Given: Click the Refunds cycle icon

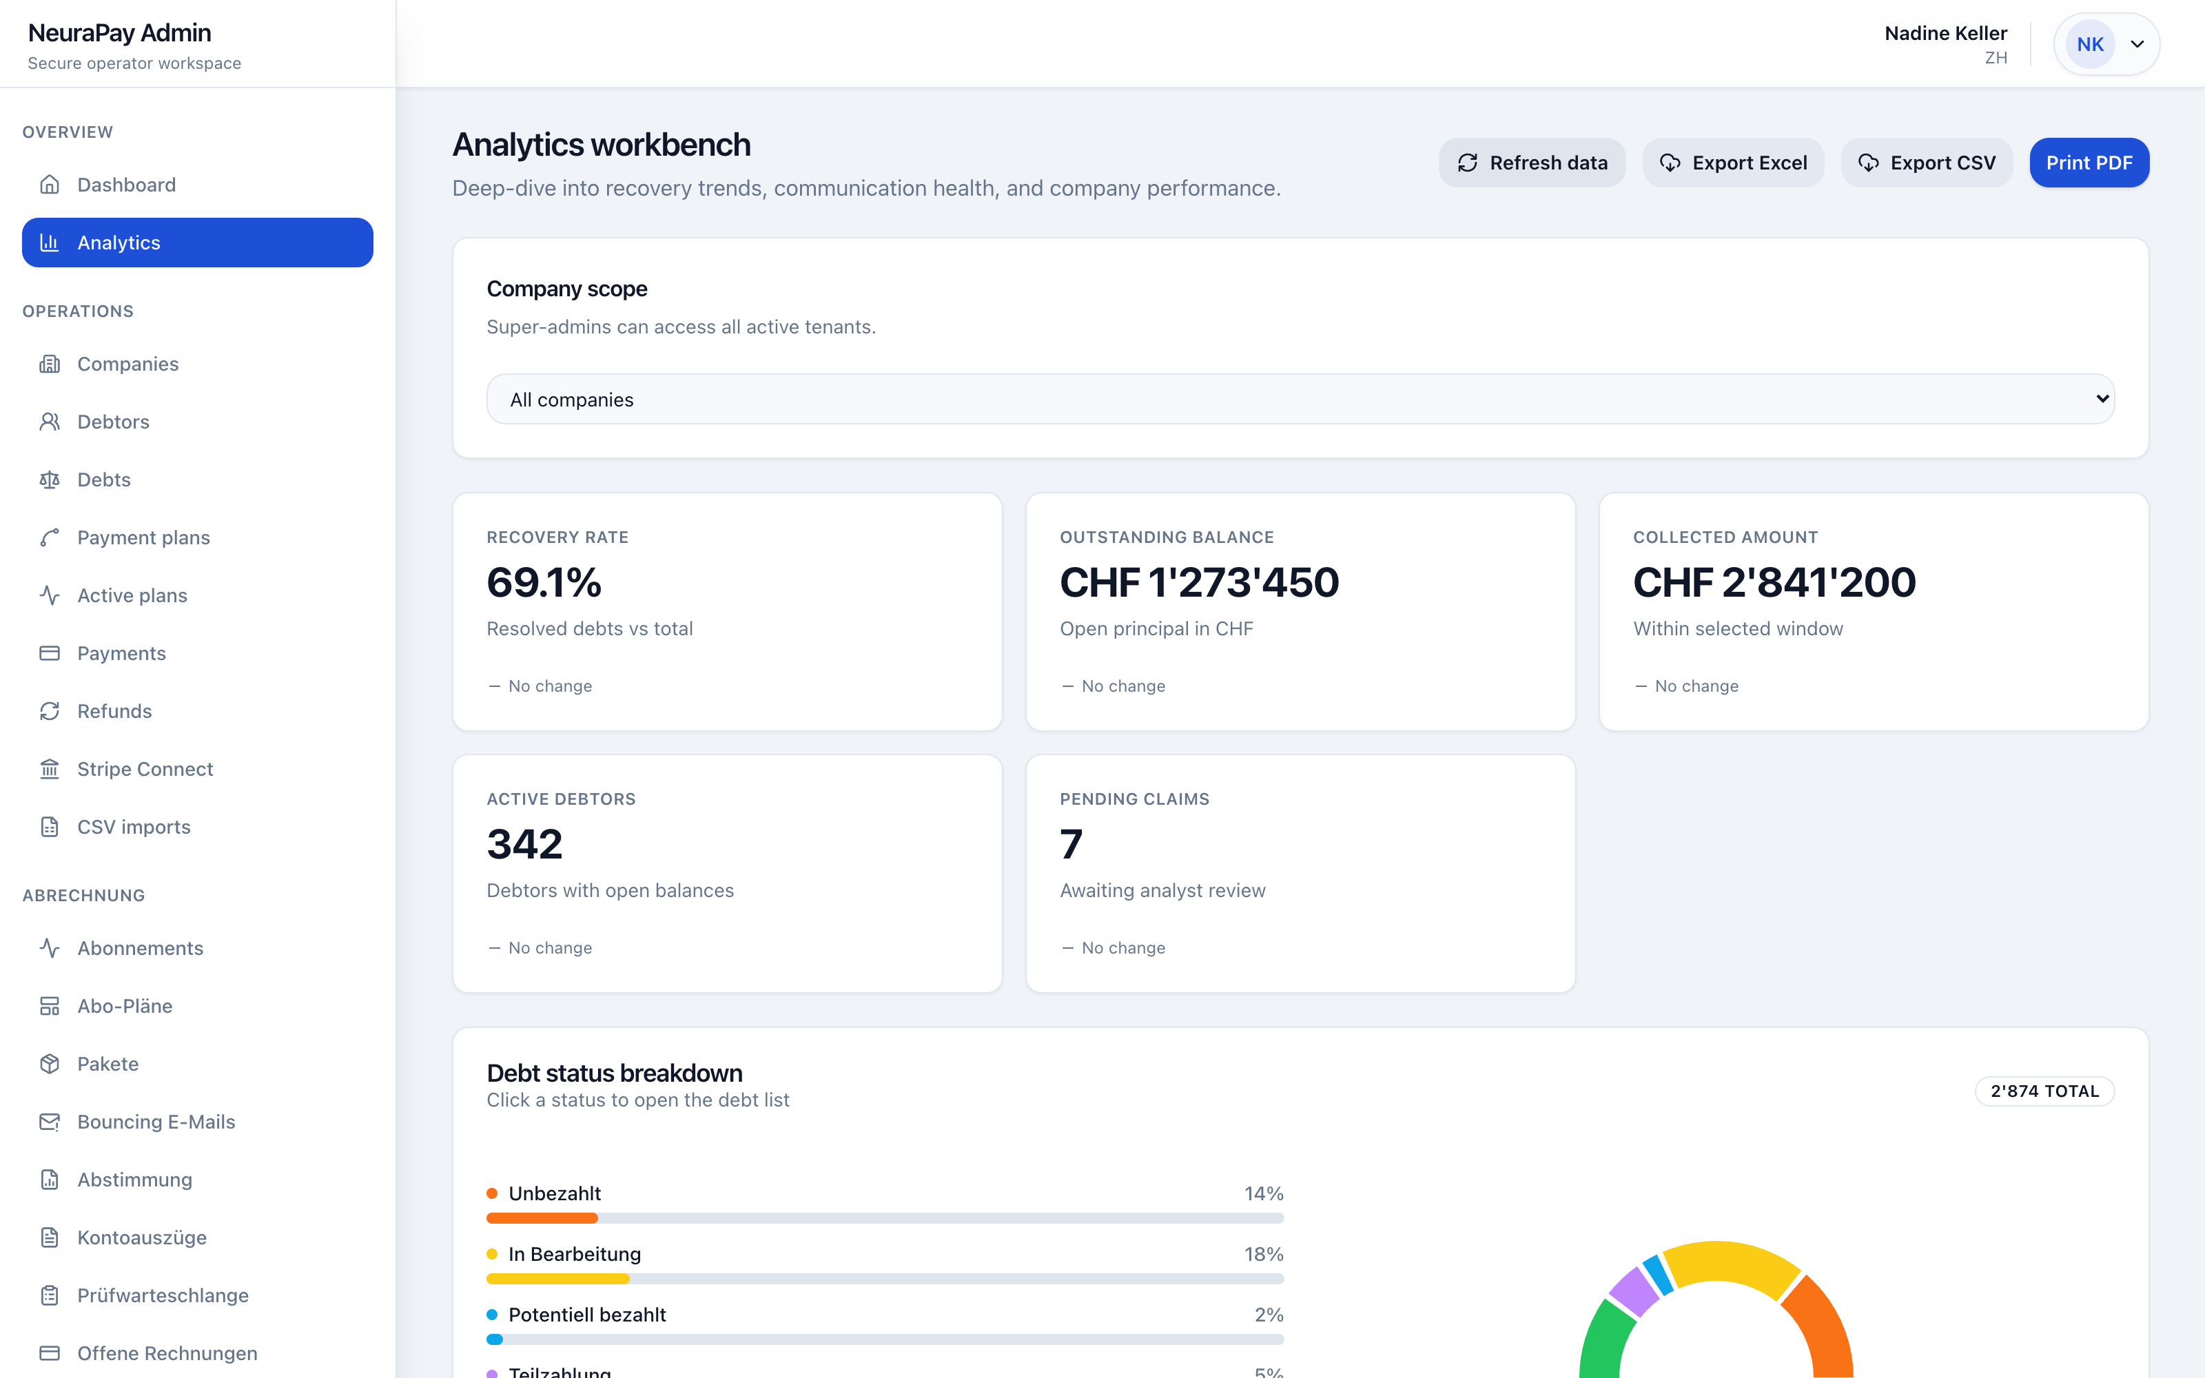Looking at the screenshot, I should coord(49,711).
